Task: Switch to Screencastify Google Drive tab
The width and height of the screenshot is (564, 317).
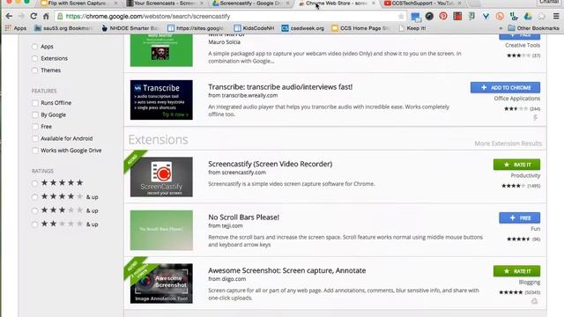Action: coord(251,4)
